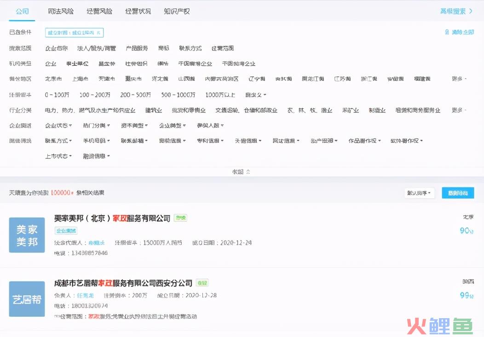The image size is (484, 337).
Task: Choose the 产品服务 search scope
Action: [137, 48]
